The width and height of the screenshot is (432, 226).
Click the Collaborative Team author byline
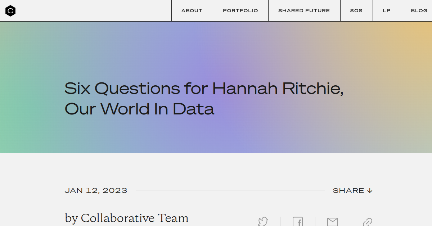point(127,218)
